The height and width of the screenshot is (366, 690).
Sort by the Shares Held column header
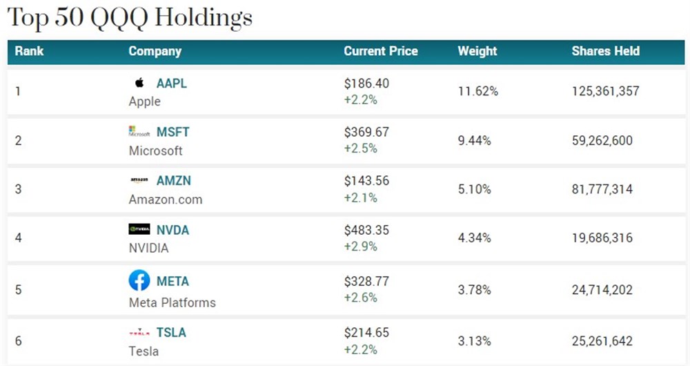pyautogui.click(x=606, y=51)
